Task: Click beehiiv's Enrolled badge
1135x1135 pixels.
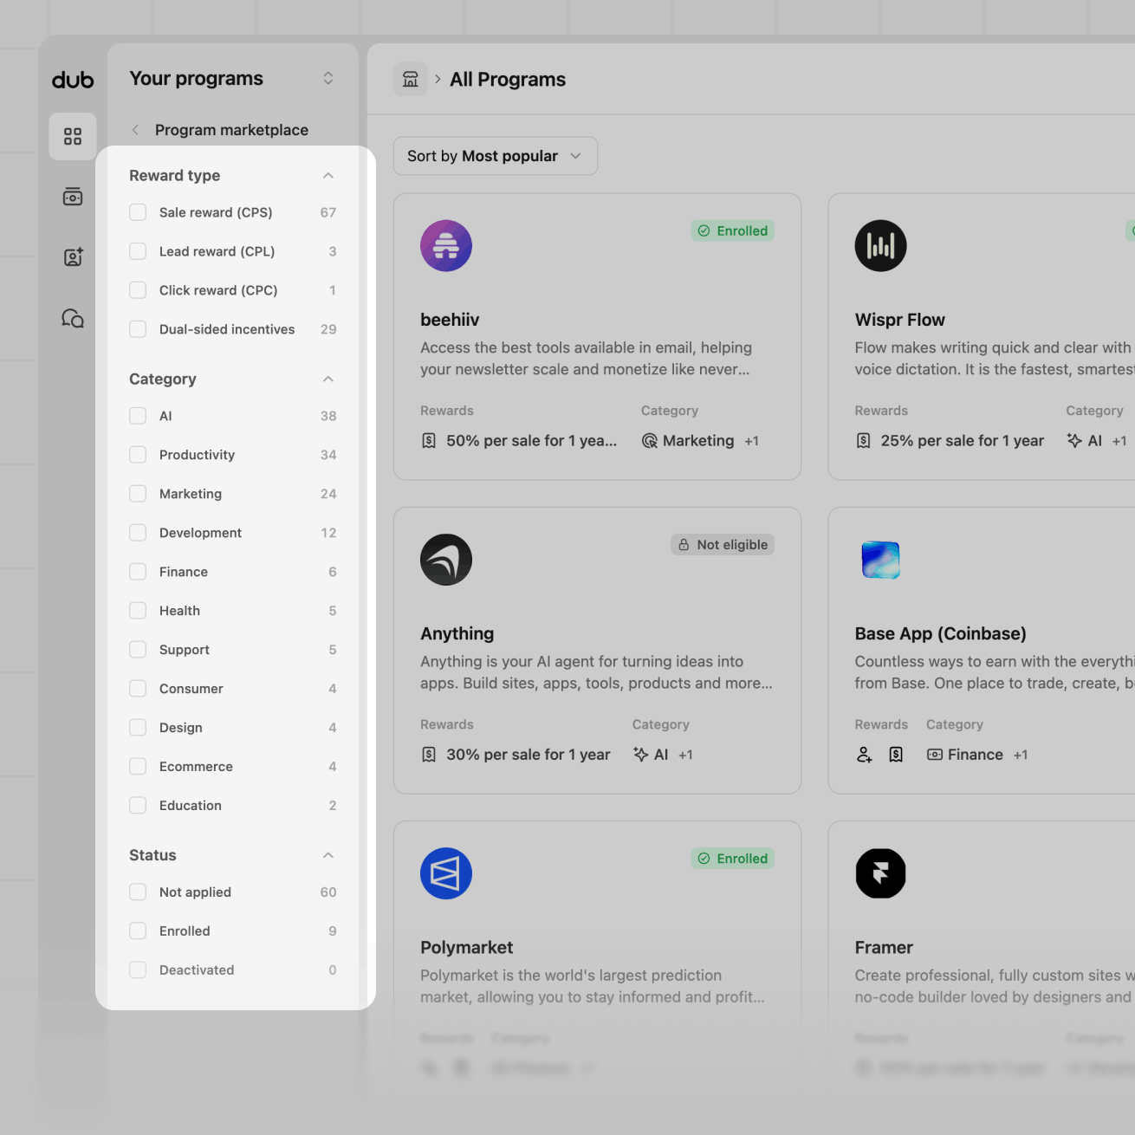Action: pyautogui.click(x=733, y=230)
